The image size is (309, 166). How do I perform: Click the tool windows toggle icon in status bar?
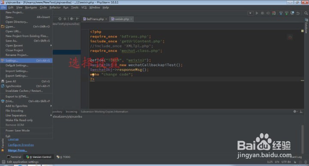coord(3,162)
